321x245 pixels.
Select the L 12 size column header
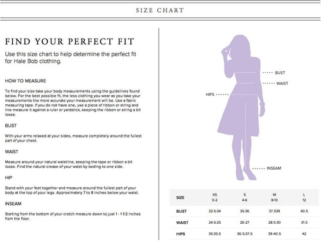tap(304, 197)
